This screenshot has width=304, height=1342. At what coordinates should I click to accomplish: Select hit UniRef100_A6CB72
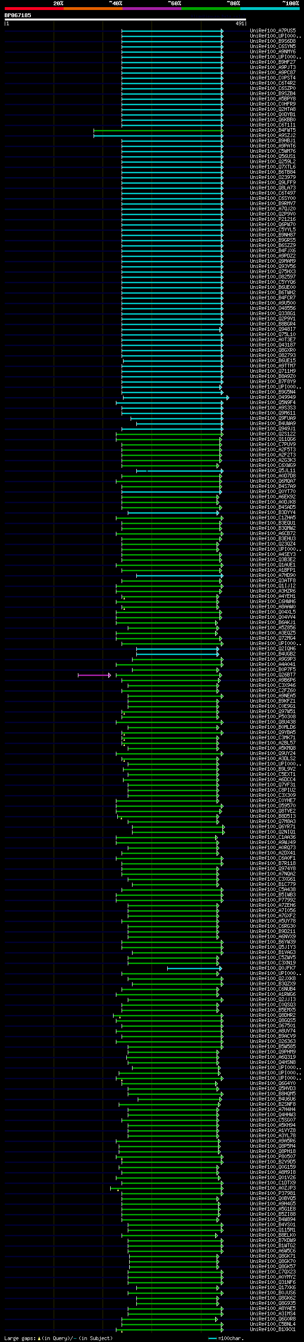pyautogui.click(x=273, y=534)
